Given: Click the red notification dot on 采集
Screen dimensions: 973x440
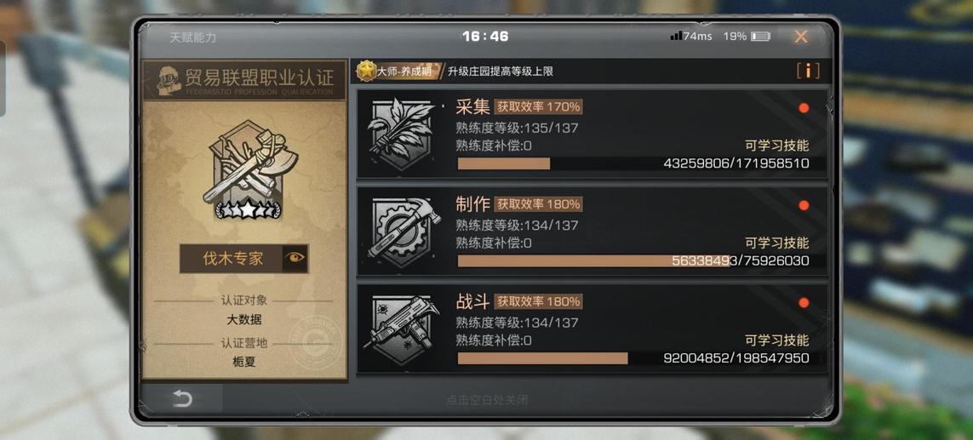Looking at the screenshot, I should [x=804, y=108].
